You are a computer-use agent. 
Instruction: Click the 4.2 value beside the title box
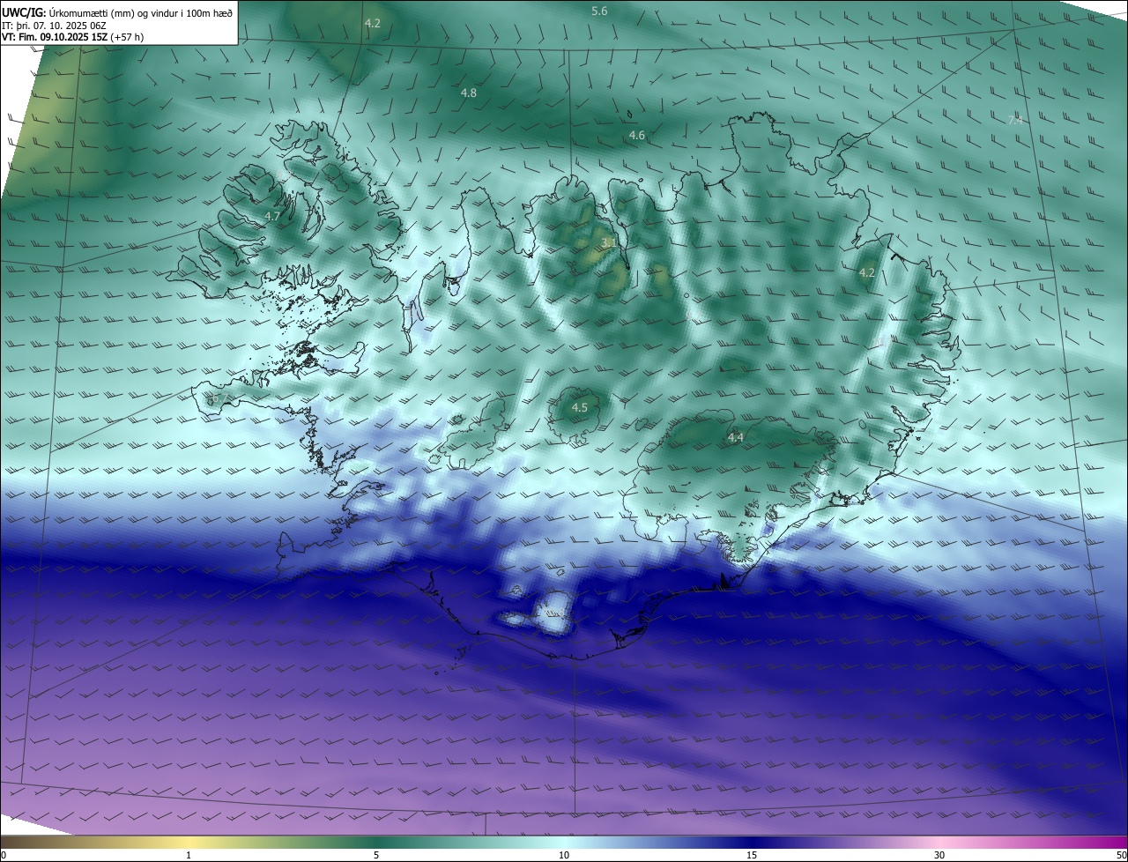[x=373, y=24]
